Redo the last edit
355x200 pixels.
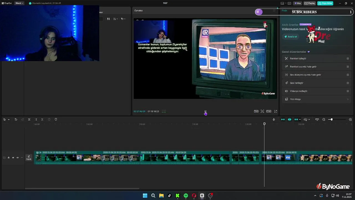pyautogui.click(x=22, y=119)
